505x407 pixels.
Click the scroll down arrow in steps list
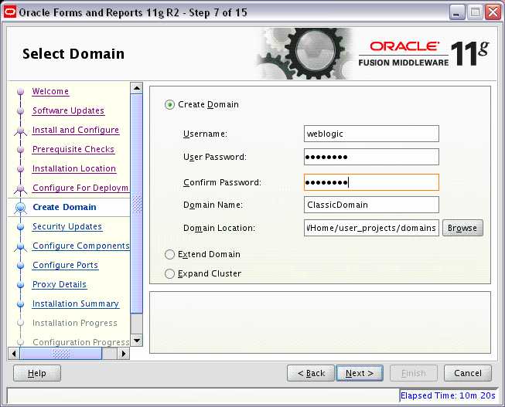[x=137, y=341]
